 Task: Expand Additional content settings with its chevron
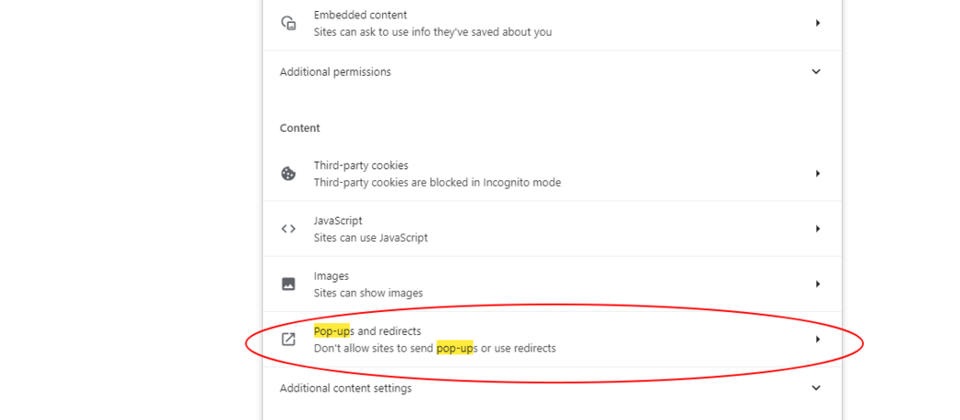coord(816,389)
